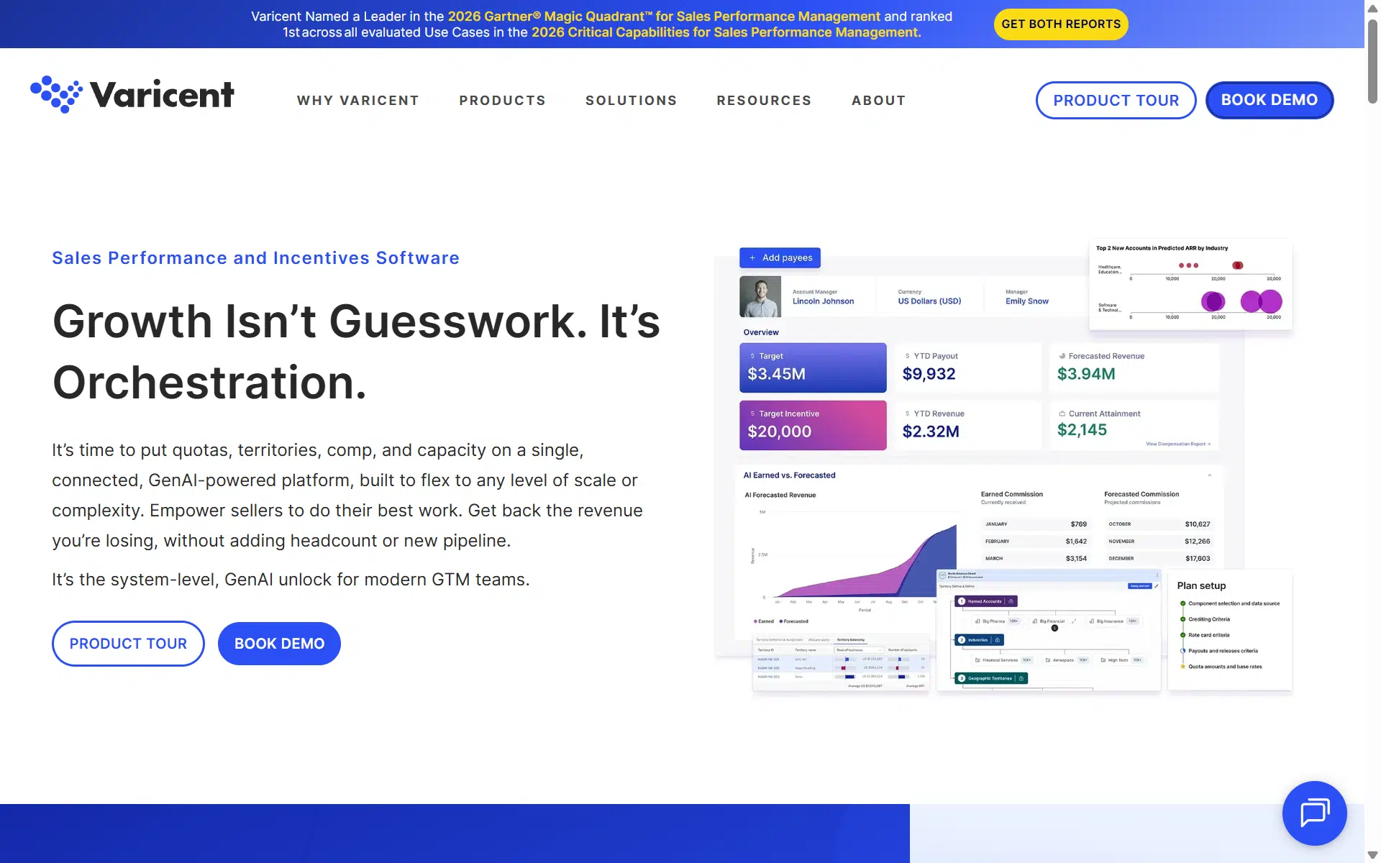Click Lincoln Johnson's profile photo
Viewport: 1381px width, 863px height.
pos(760,296)
